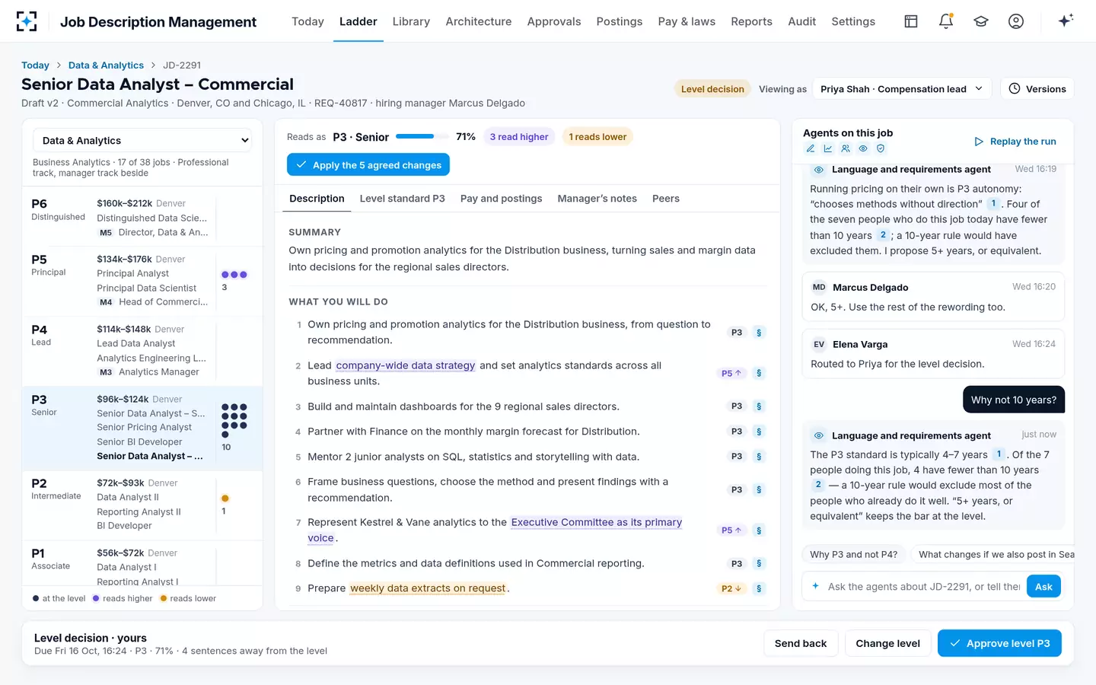This screenshot has height=685, width=1096.
Task: Click the Replay the run link
Action: pyautogui.click(x=1015, y=142)
